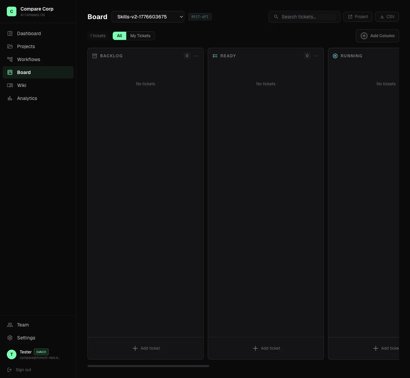The image size is (410, 378).
Task: Click the REST-API tag badge
Action: (200, 17)
